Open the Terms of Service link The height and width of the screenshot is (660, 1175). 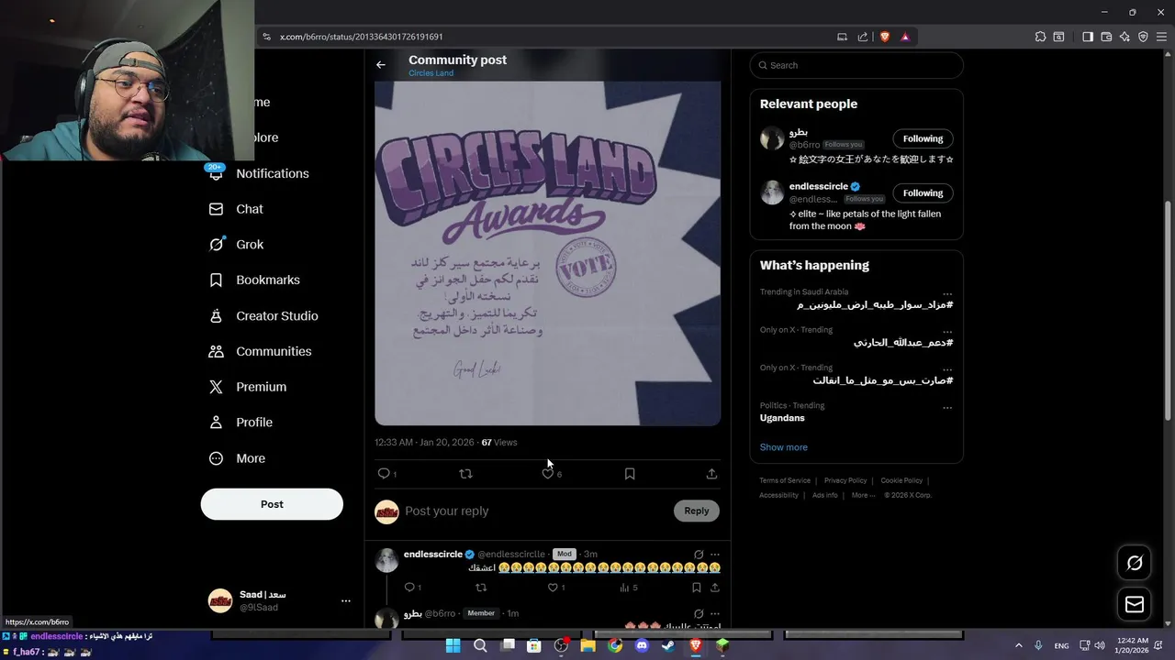tap(785, 480)
